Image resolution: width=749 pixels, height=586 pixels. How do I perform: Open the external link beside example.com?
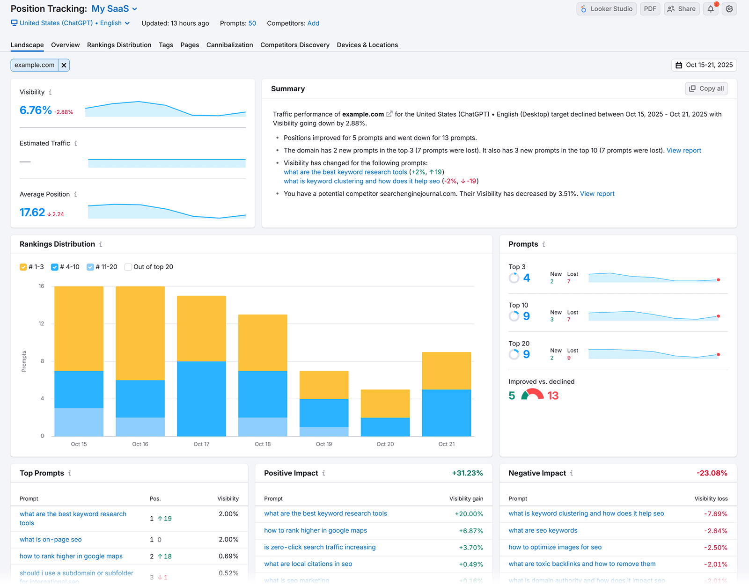(390, 114)
